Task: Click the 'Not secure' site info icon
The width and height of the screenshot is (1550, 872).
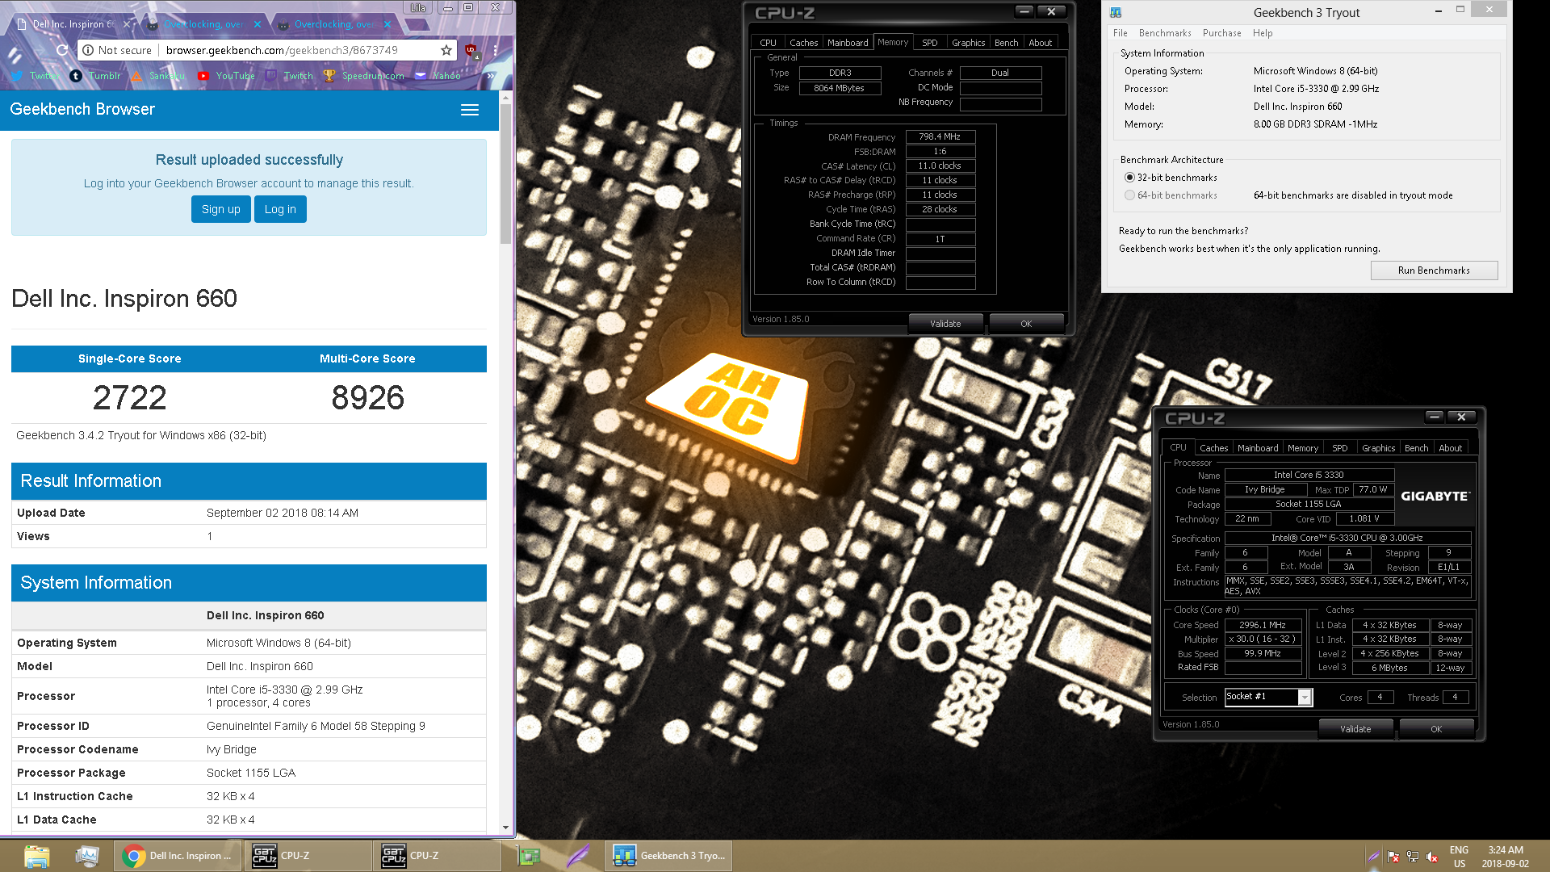Action: (x=87, y=50)
